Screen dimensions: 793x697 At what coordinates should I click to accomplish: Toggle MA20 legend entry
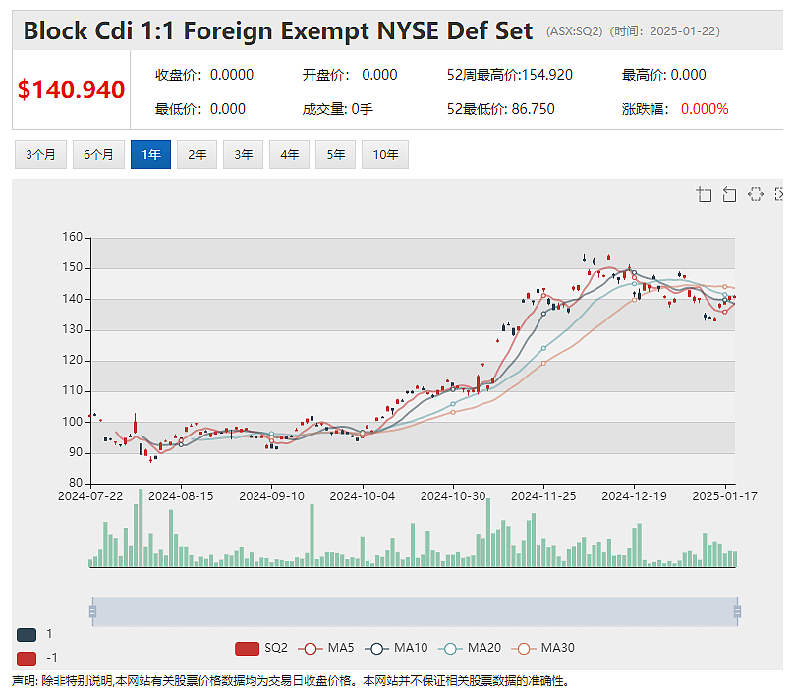pyautogui.click(x=470, y=648)
